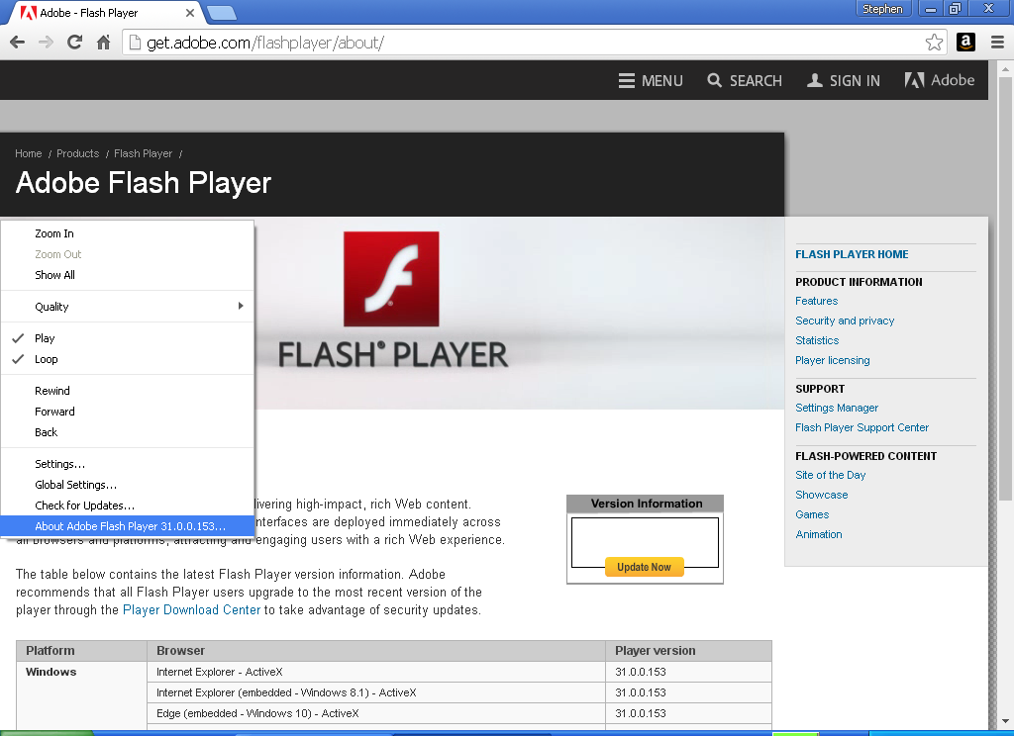This screenshot has width=1014, height=736.
Task: Choose Show All from the context menu
Action: (x=128, y=275)
